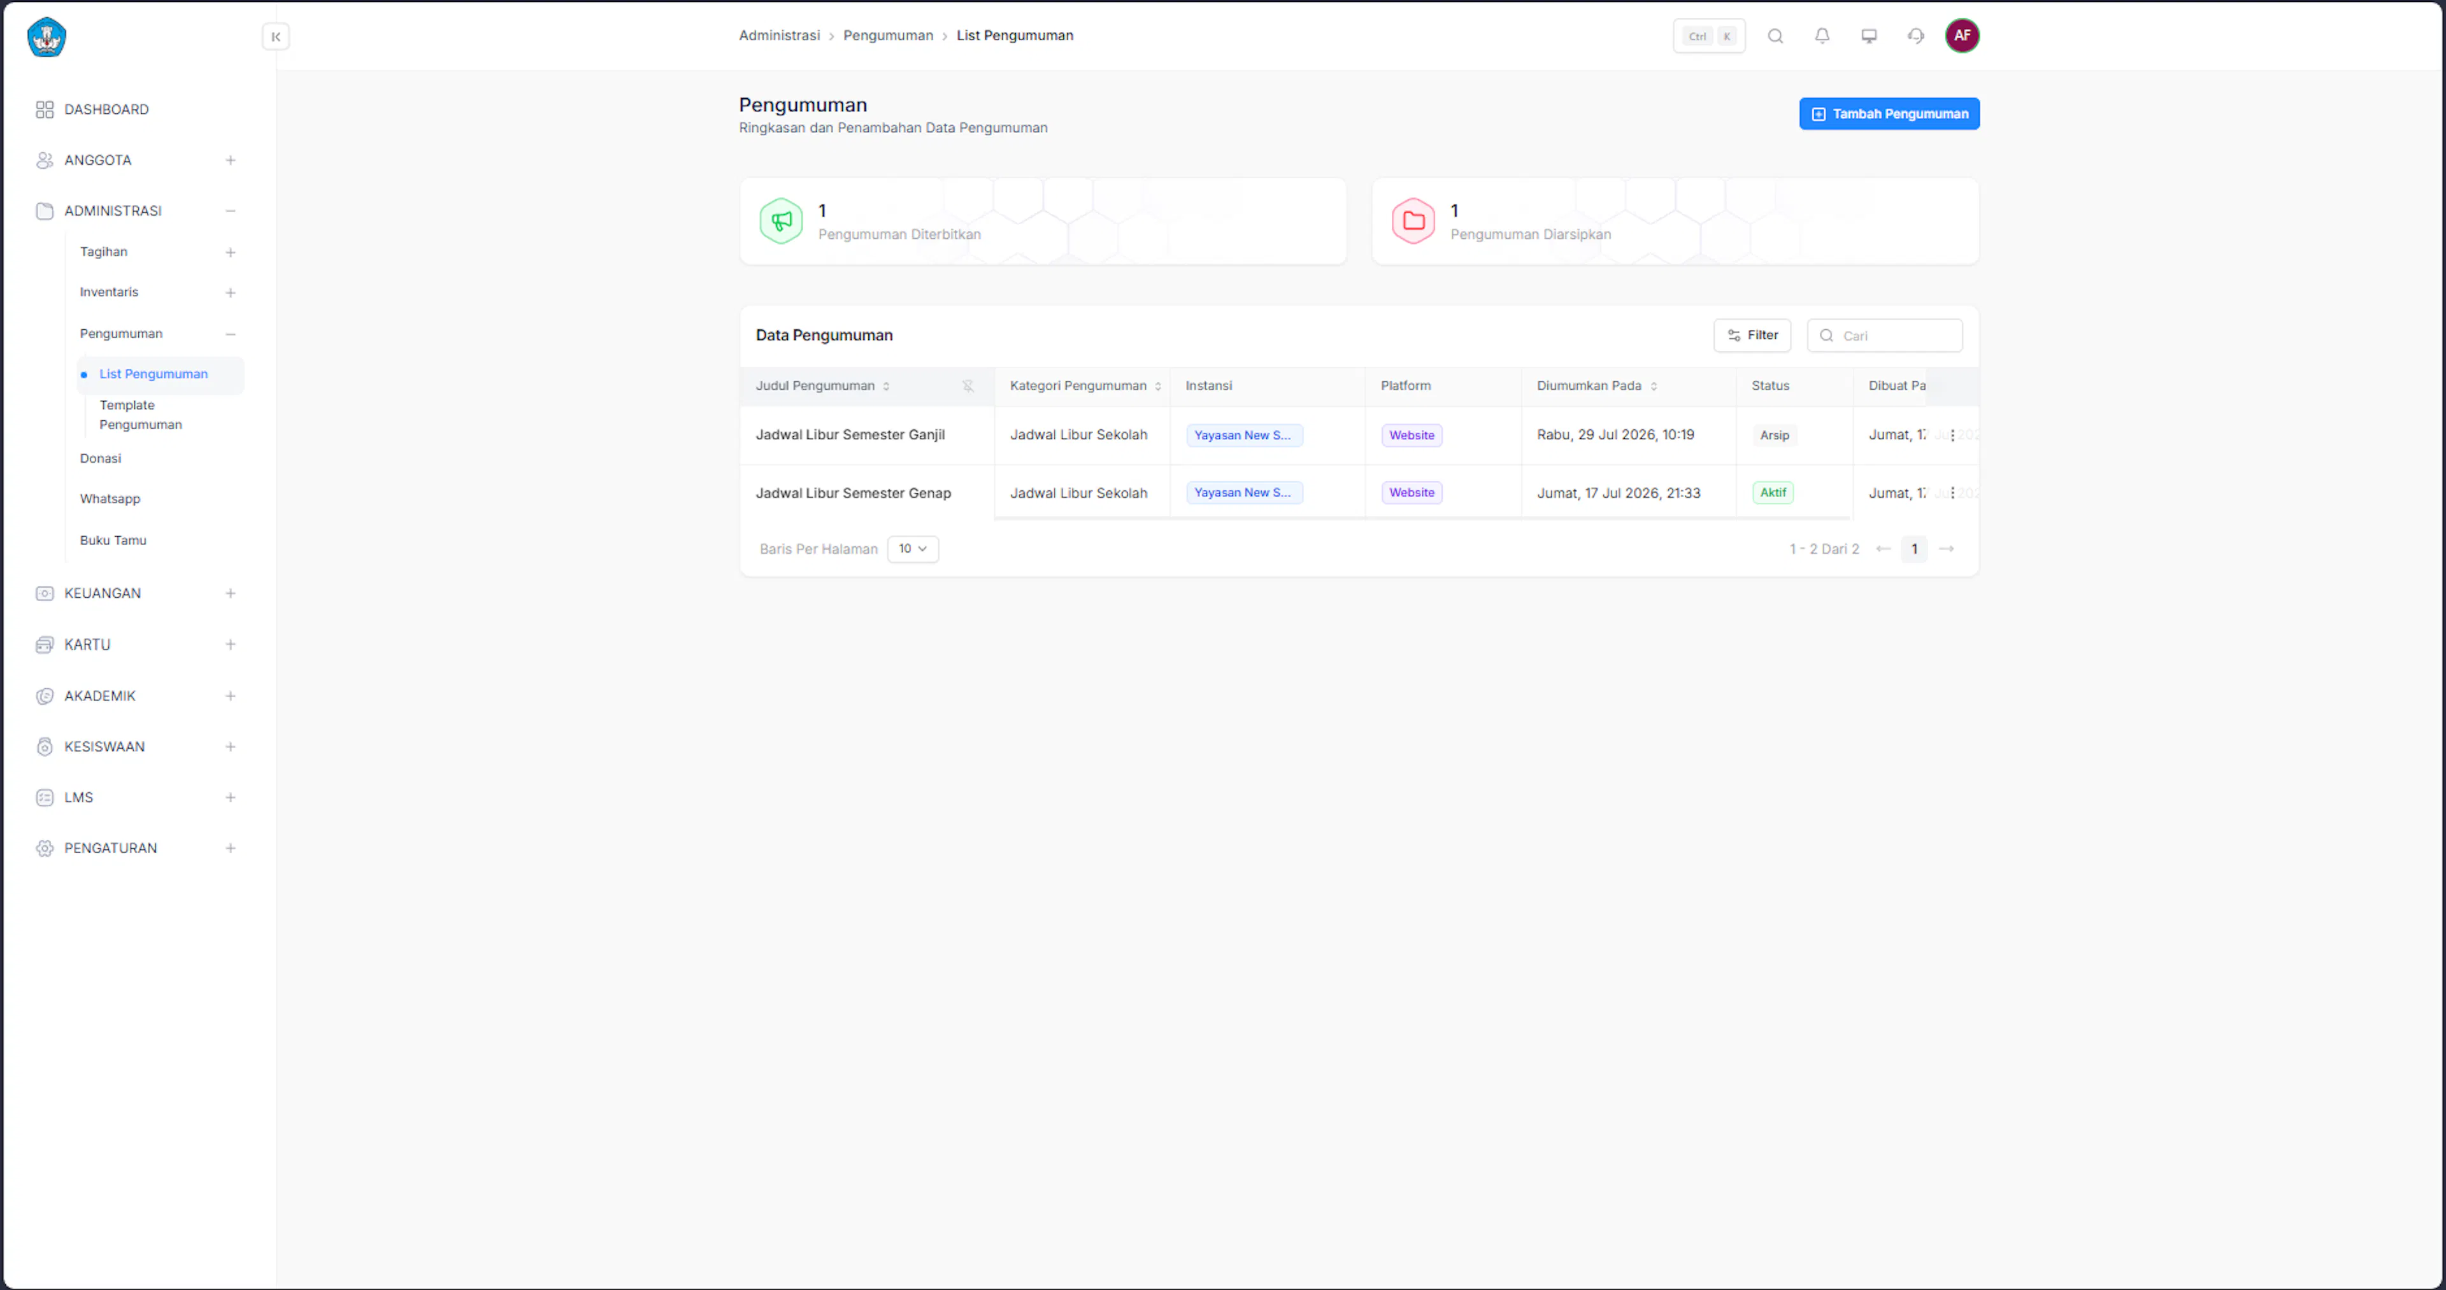Screen dimensions: 2446x1290
Task: Unpin the Judul Pengumuman column
Action: (x=968, y=386)
